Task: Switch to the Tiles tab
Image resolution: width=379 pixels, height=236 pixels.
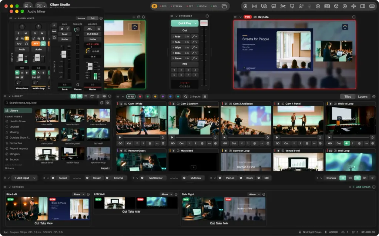Action: point(348,97)
